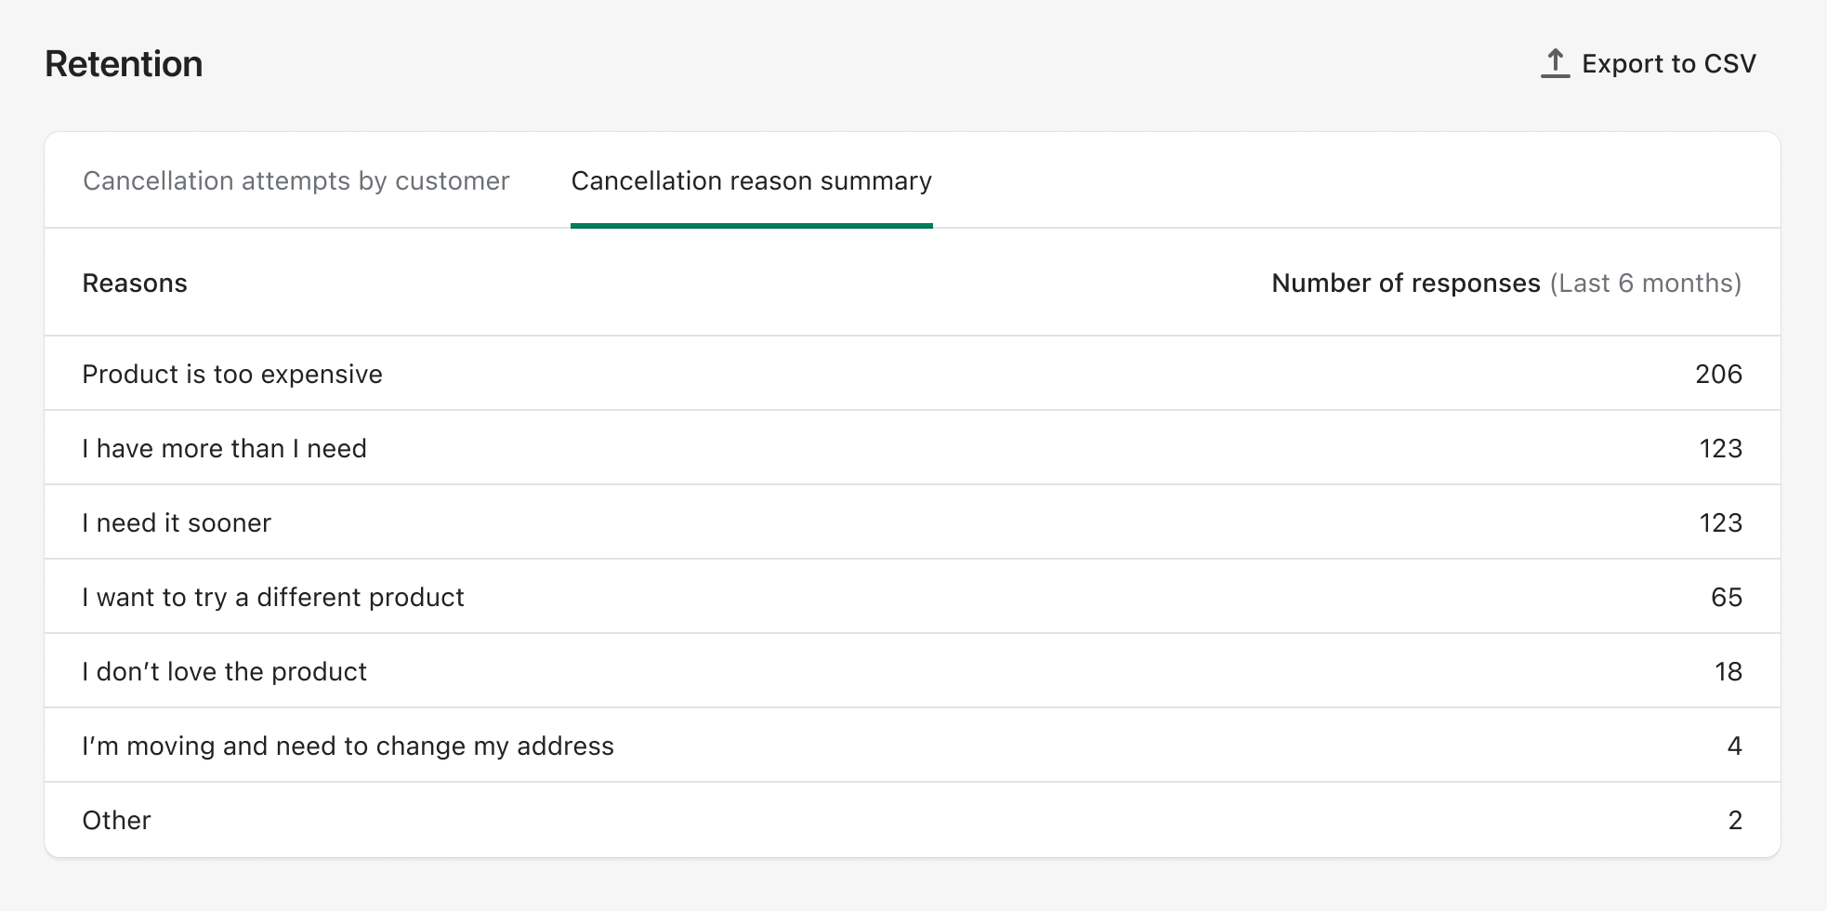Screen dimensions: 1827x911
Task: Click the 2 responses count for Other
Action: pos(1734,820)
